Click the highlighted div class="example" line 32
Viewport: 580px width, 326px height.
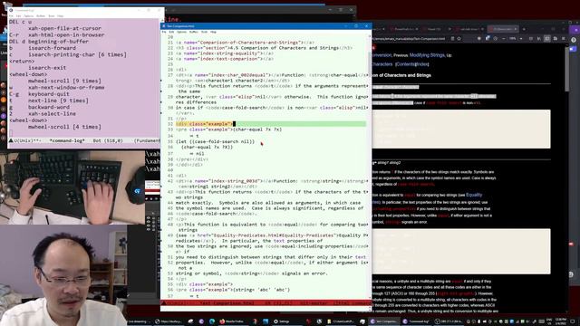point(204,124)
